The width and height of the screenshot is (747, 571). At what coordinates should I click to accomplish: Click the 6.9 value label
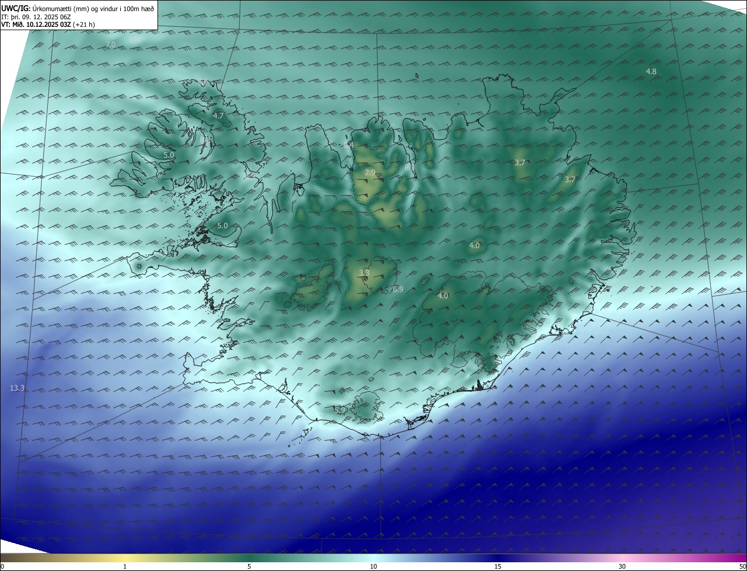click(x=398, y=289)
